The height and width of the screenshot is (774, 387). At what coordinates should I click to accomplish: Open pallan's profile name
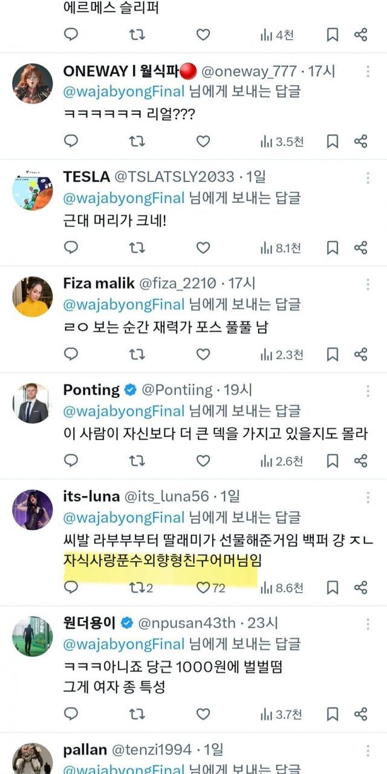click(83, 750)
